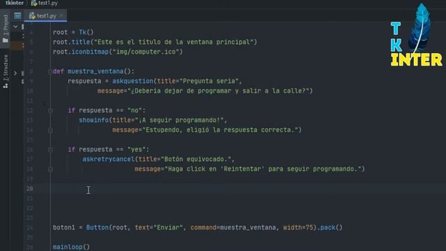The image size is (446, 251).
Task: Click the "Pregunta seria" string
Action: pyautogui.click(x=209, y=81)
